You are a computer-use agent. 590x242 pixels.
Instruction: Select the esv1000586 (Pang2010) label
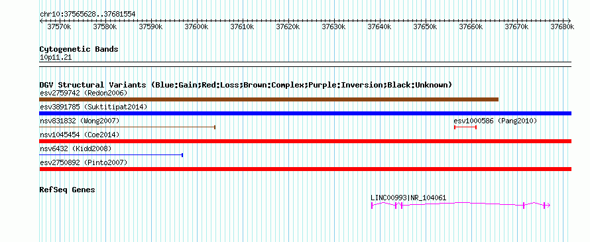[x=495, y=121]
